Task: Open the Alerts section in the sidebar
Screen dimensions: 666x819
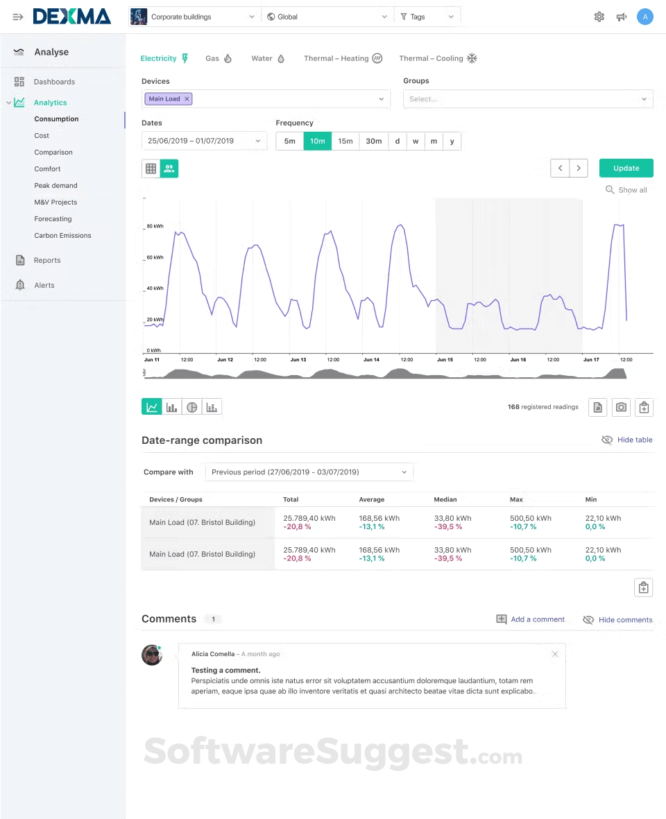Action: (44, 284)
